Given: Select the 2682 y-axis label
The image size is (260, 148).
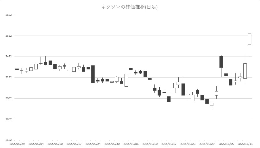Looking at the screenshot, I should (8, 140).
